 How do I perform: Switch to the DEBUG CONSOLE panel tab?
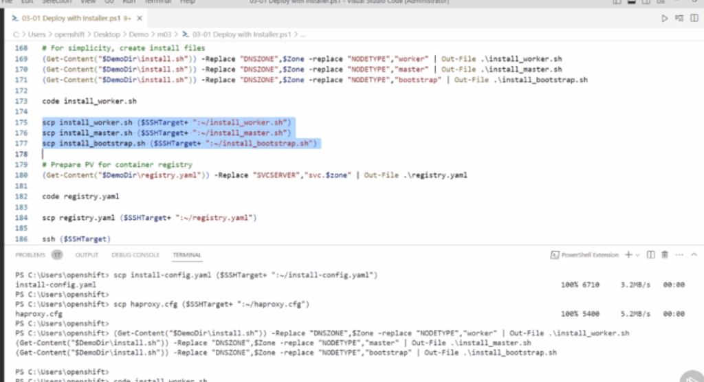click(135, 255)
